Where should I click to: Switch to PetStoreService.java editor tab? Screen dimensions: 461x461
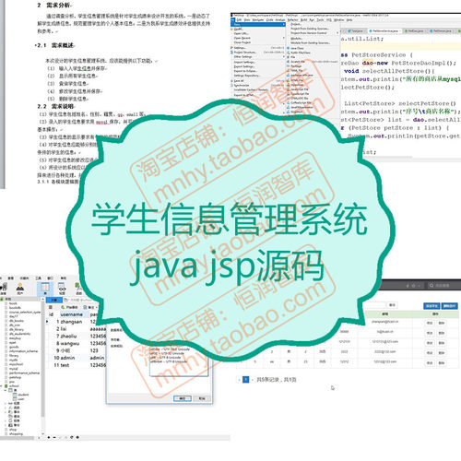[x=384, y=31]
